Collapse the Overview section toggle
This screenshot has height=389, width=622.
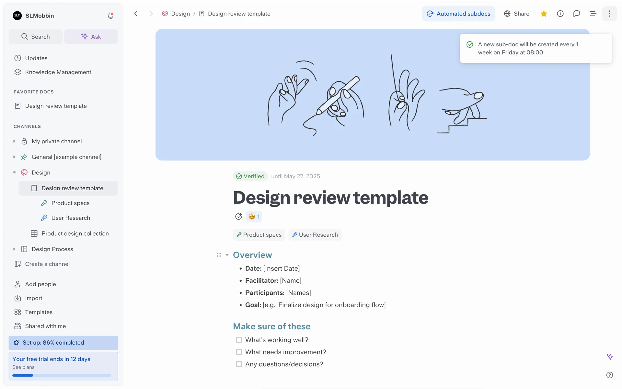pyautogui.click(x=227, y=255)
